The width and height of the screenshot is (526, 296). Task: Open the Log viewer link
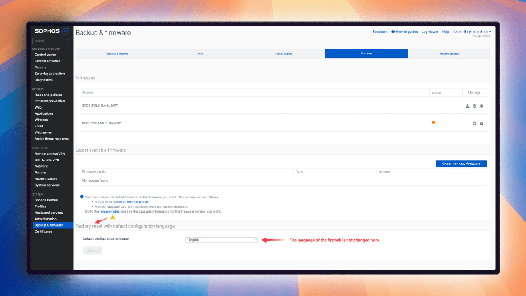click(430, 32)
